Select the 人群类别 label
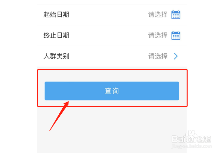 (x=56, y=56)
